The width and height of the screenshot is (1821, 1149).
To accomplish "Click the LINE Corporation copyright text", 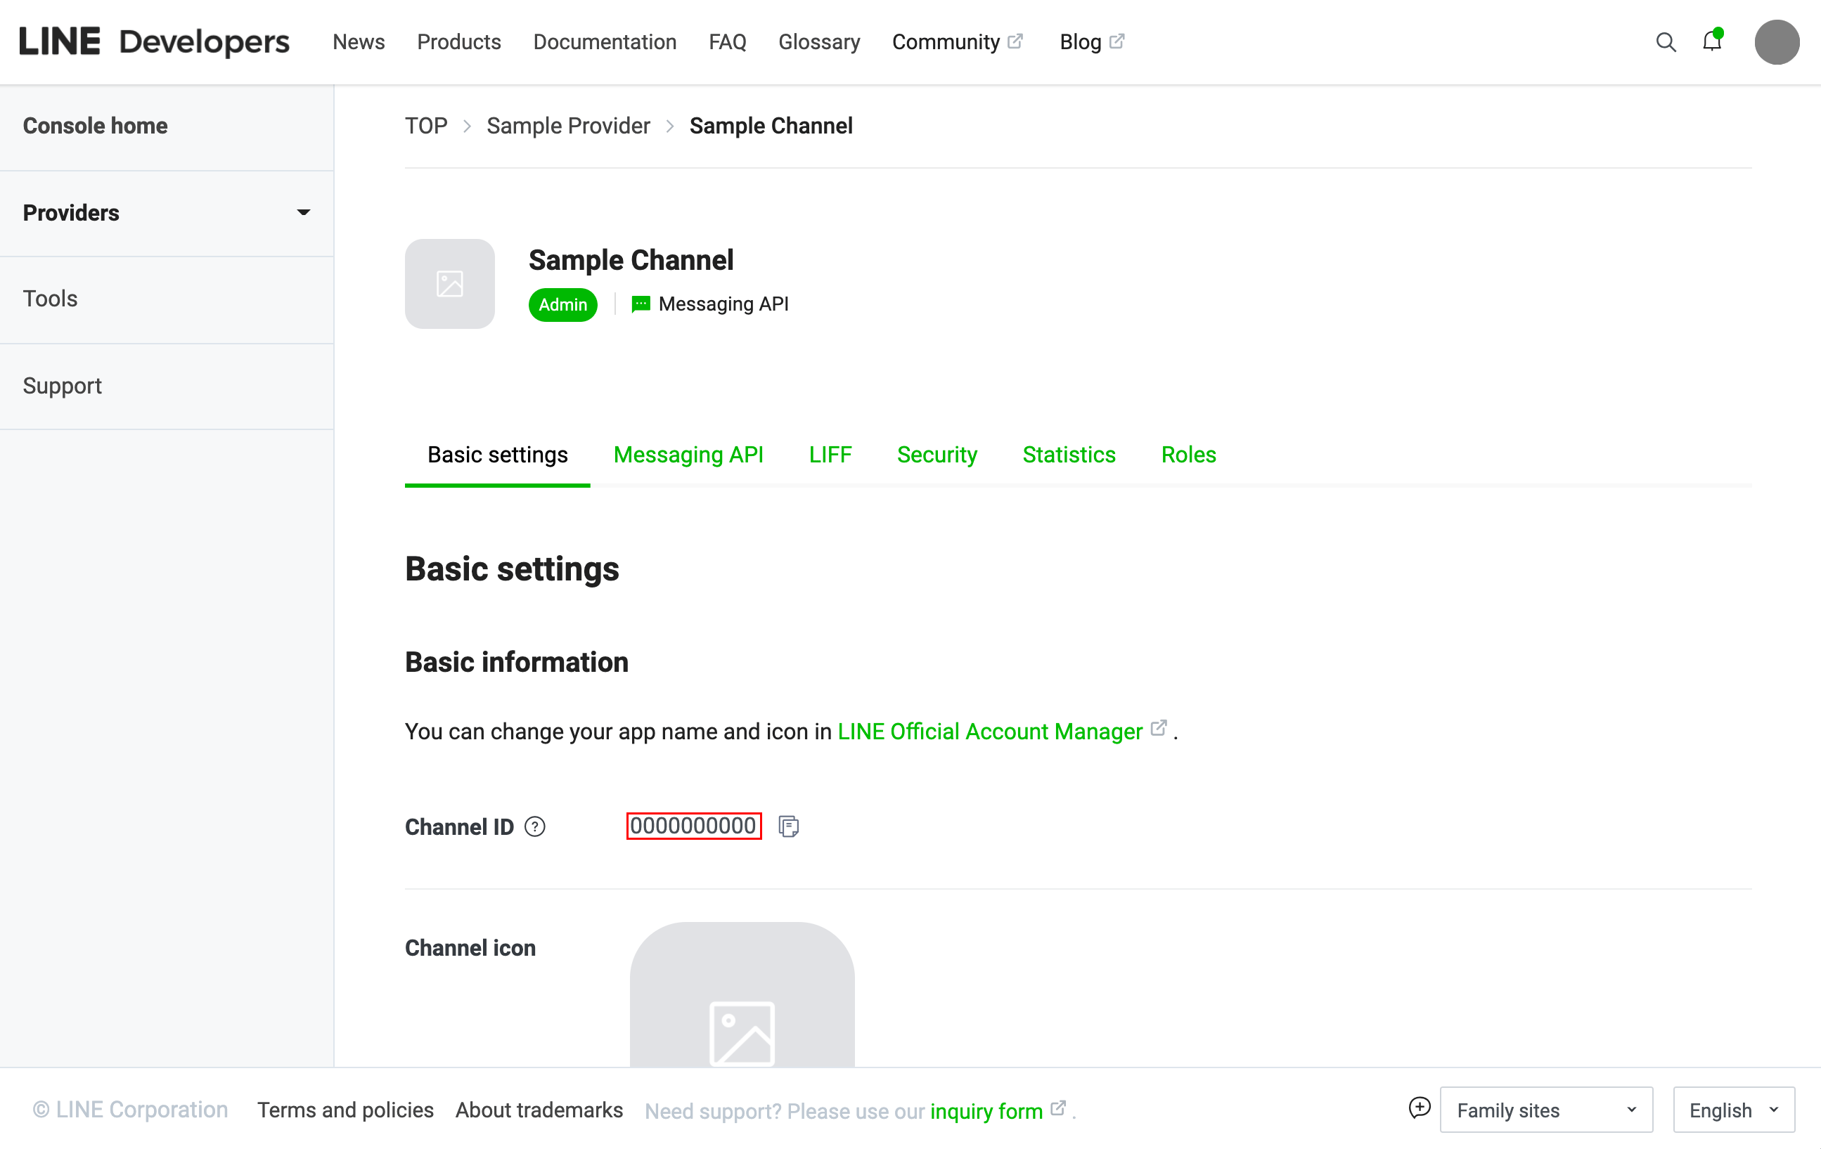I will pyautogui.click(x=130, y=1110).
